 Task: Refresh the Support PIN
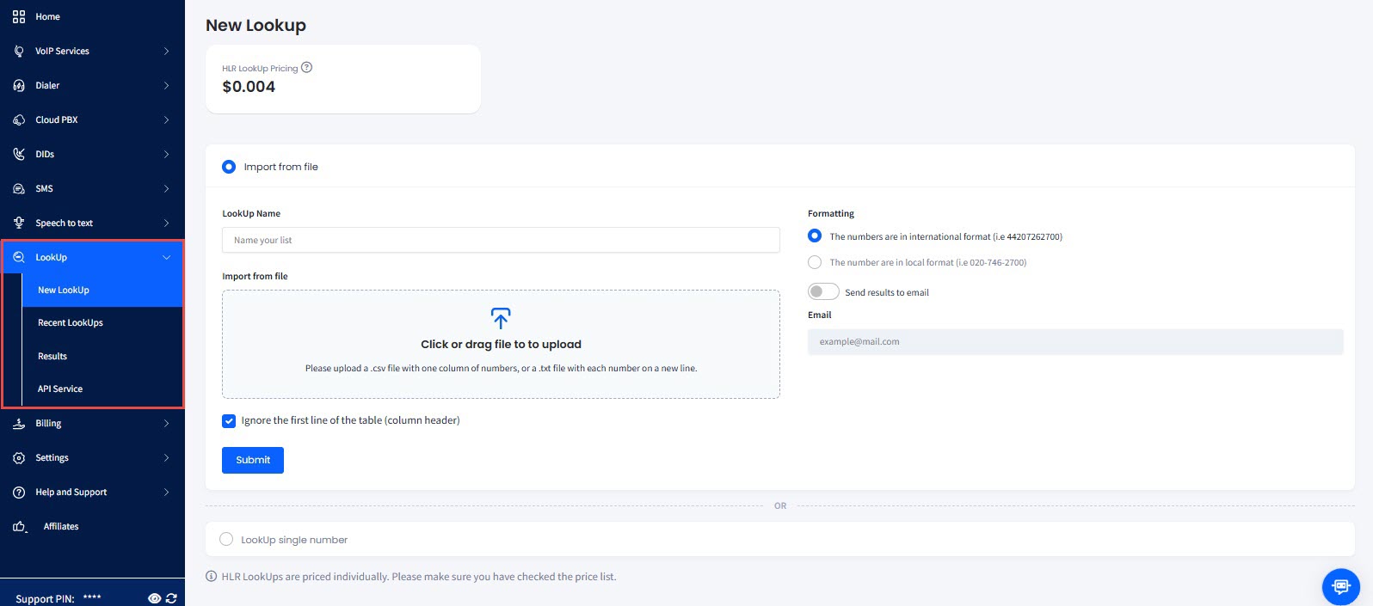[x=171, y=598]
